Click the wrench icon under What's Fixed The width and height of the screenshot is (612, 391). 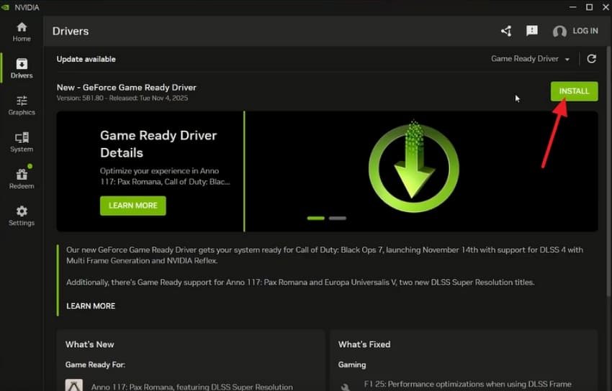346,387
